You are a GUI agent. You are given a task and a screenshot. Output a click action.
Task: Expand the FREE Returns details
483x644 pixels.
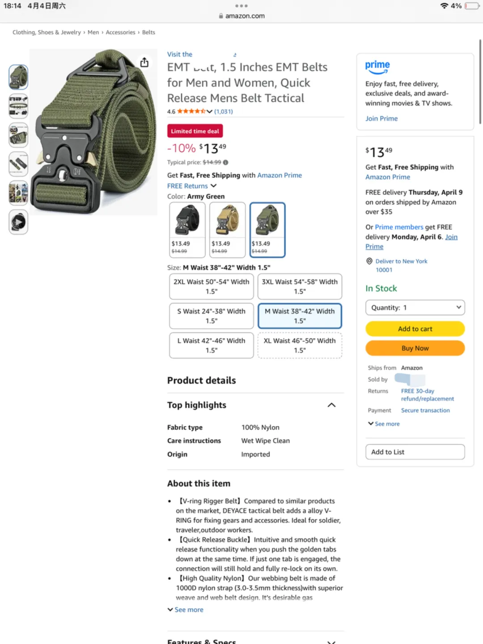tap(213, 186)
